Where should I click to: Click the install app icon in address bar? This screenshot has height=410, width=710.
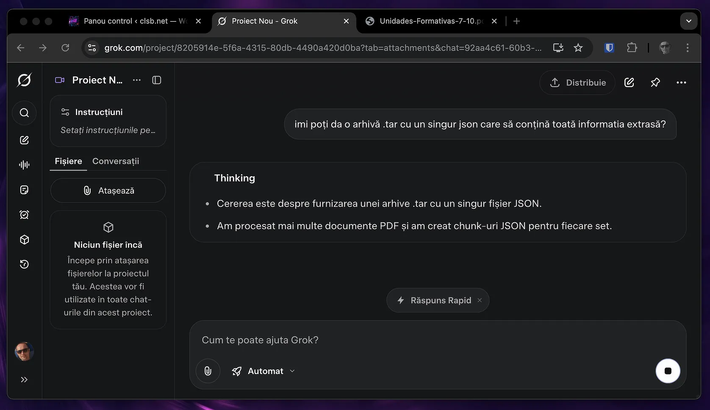tap(558, 48)
